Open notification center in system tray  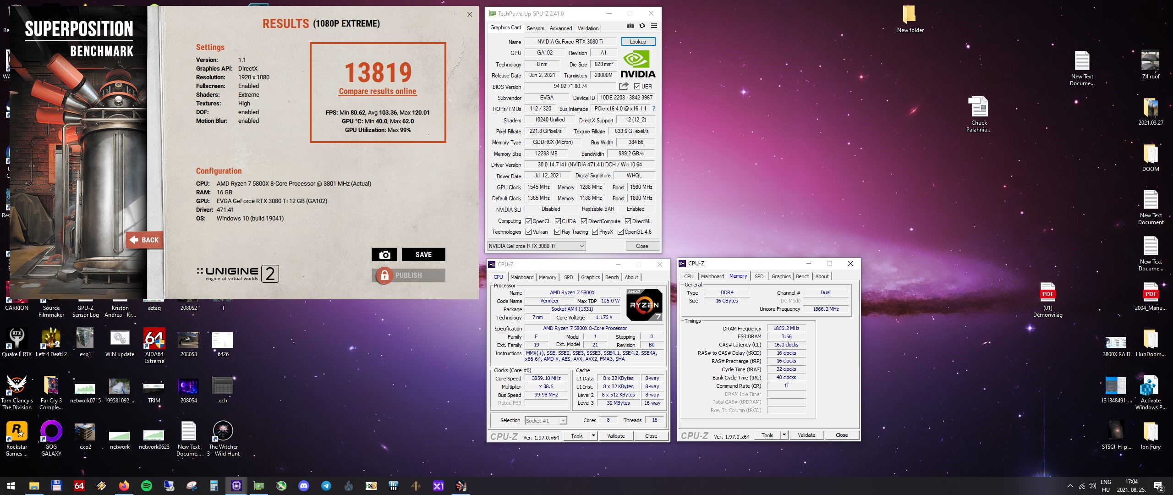click(x=1159, y=486)
